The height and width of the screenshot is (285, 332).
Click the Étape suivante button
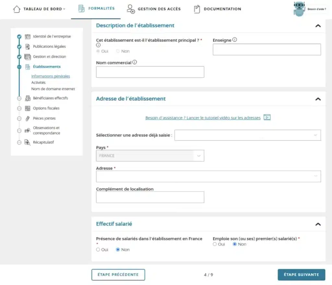[301, 275]
